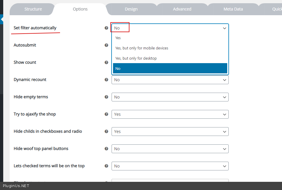The height and width of the screenshot is (190, 282).
Task: Pick 'Yes, but only for desktop' option
Action: (136, 58)
